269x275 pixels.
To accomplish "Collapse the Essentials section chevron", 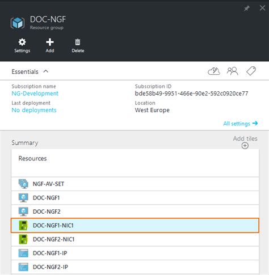I will (x=46, y=71).
